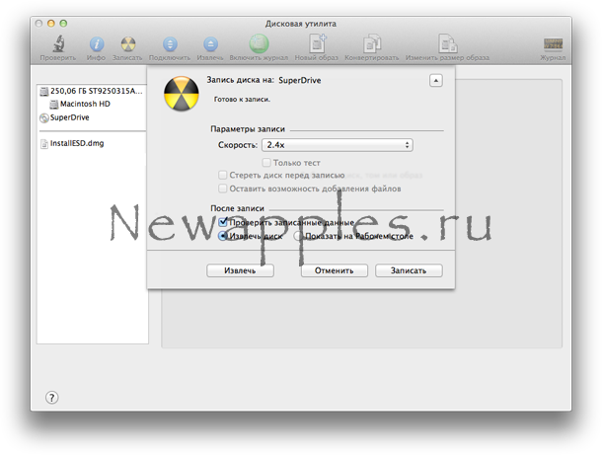Toggle the Только тест checkbox
The height and width of the screenshot is (455, 602).
click(266, 163)
